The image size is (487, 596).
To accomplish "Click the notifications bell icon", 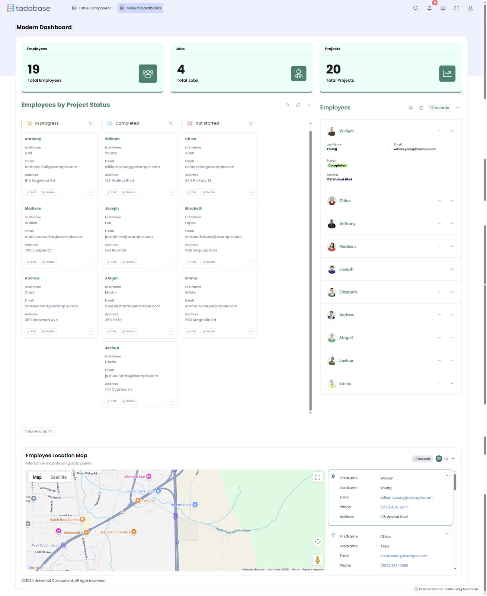I will pos(429,8).
